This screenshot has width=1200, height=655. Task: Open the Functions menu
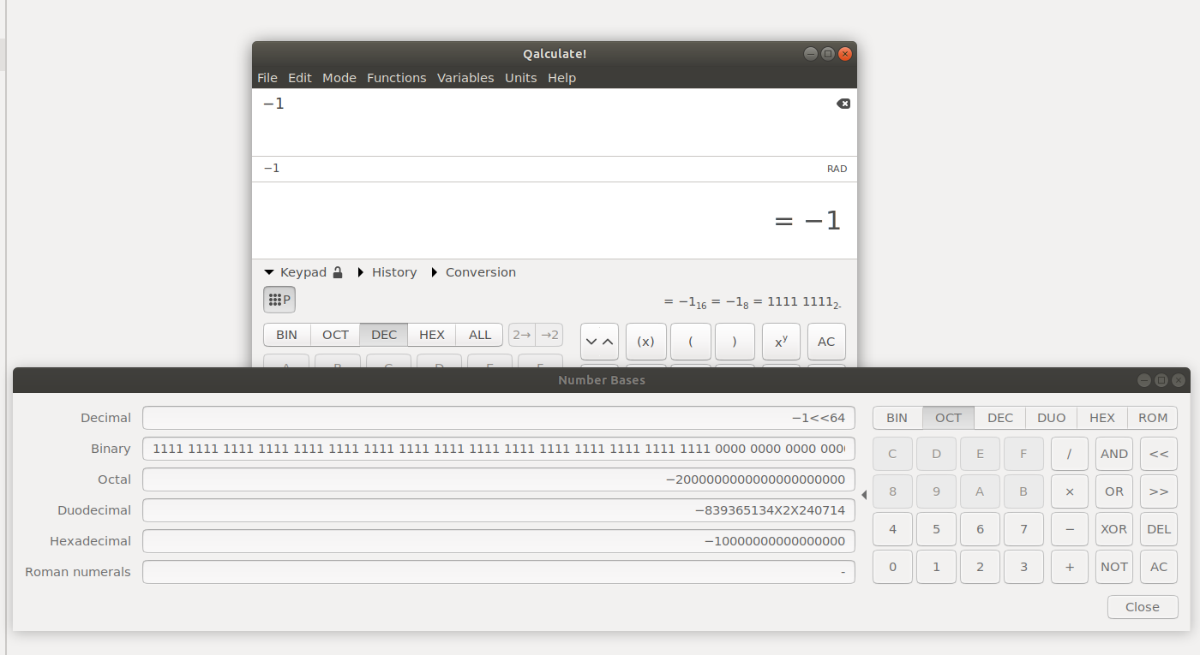click(x=397, y=78)
